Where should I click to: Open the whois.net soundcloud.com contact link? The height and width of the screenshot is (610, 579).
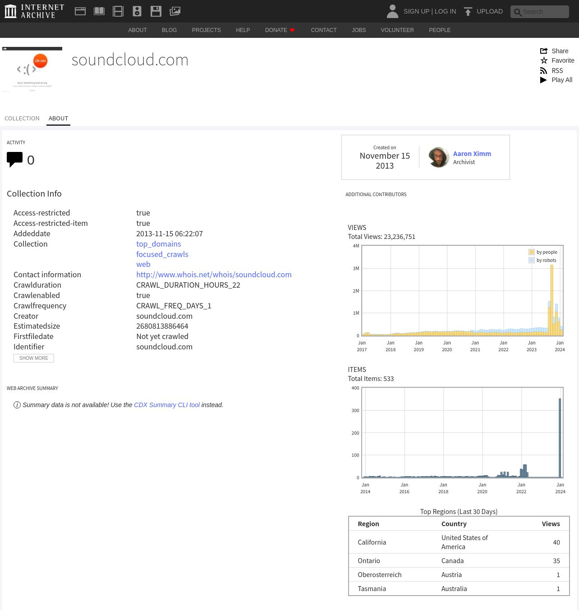pos(214,275)
